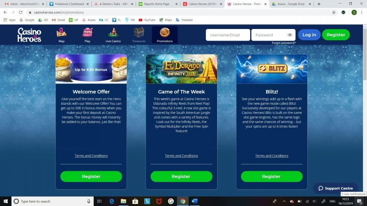
Task: Reload the page with the refresh icon
Action: click(20, 12)
